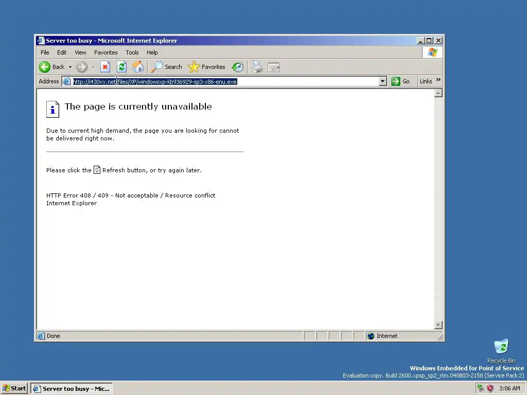Click the IE page icon in status bar
Image resolution: width=527 pixels, height=395 pixels.
(41, 336)
